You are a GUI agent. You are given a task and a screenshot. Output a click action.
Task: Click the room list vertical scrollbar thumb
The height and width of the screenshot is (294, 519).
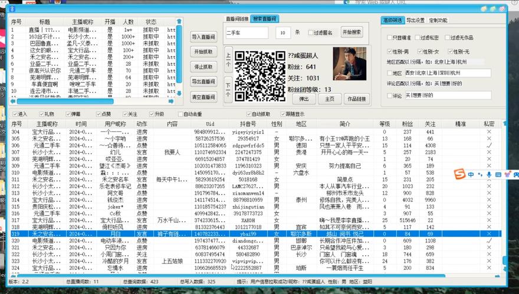pos(179,54)
